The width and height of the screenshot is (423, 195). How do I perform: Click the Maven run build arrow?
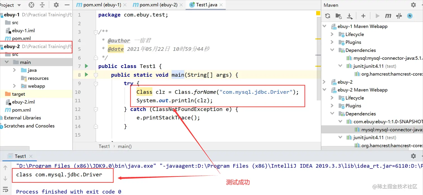click(377, 16)
